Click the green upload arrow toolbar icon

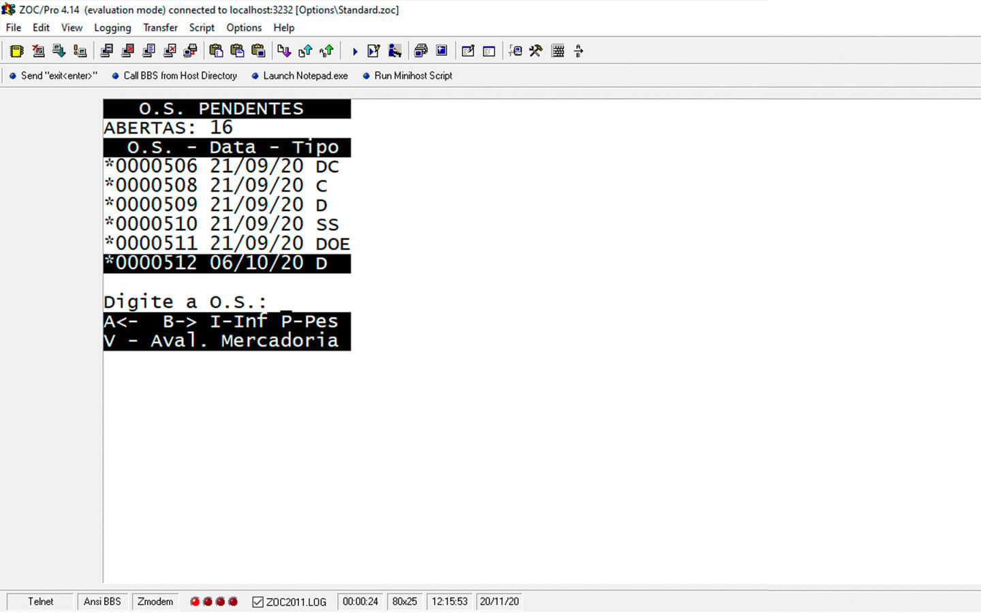(x=327, y=51)
